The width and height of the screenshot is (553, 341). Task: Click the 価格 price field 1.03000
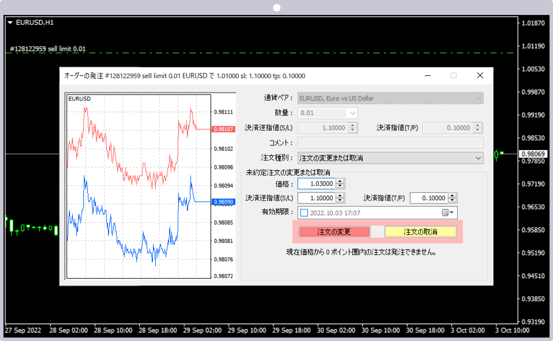tap(317, 184)
